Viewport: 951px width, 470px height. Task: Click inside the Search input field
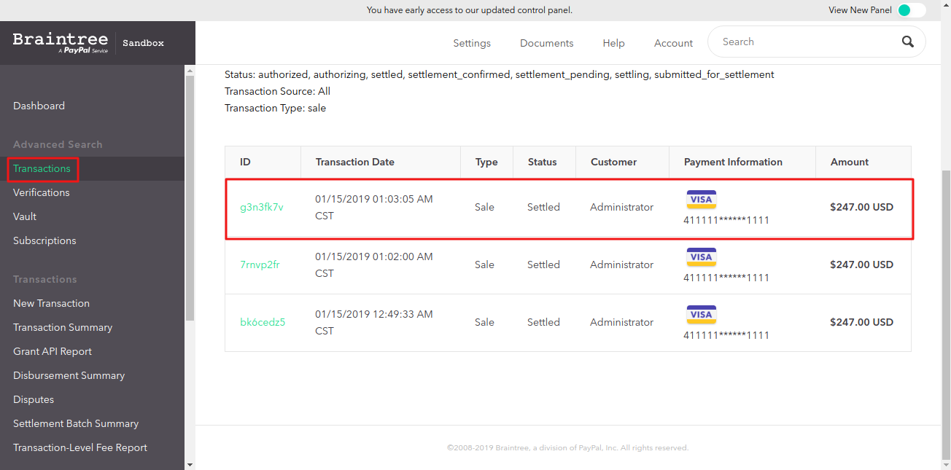click(x=795, y=42)
